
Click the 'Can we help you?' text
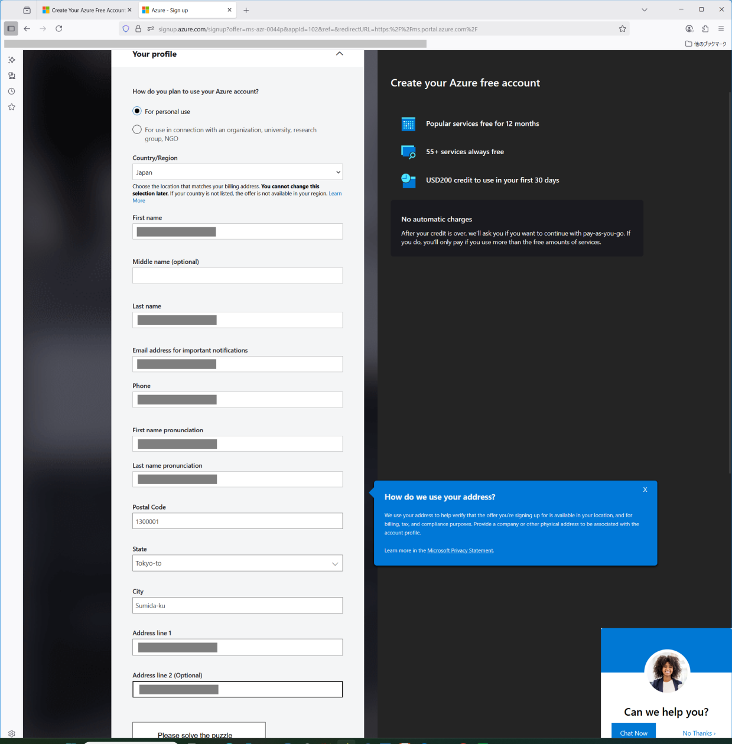click(666, 712)
